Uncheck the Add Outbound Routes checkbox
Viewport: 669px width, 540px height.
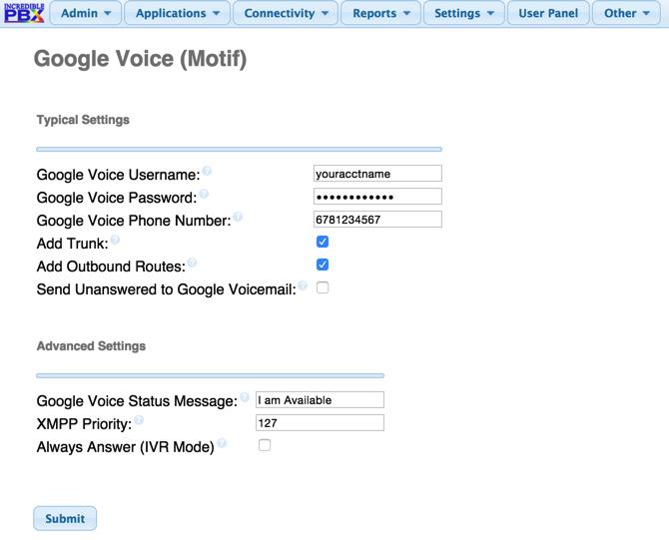[323, 265]
